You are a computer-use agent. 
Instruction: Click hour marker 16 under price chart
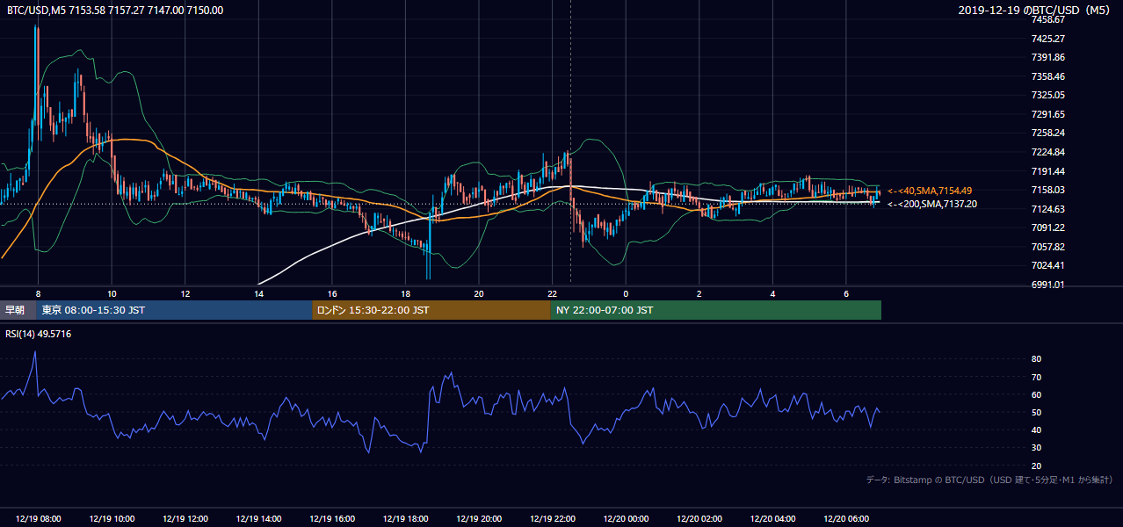point(332,293)
